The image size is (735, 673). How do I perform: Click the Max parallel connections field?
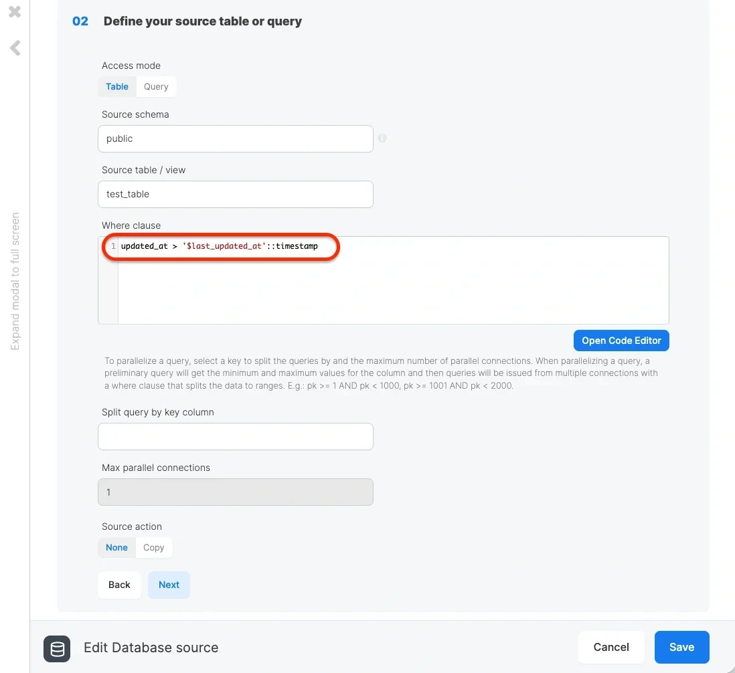pyautogui.click(x=235, y=492)
